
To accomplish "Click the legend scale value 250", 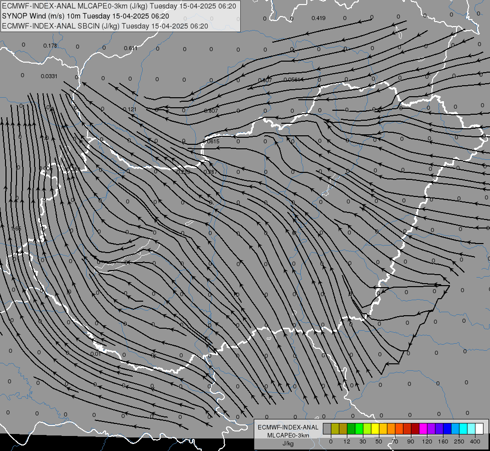I will tap(459, 441).
